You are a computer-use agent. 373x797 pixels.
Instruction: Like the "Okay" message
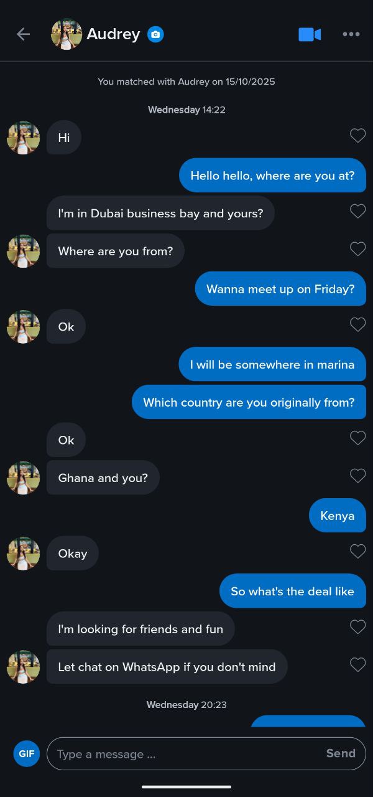point(357,552)
